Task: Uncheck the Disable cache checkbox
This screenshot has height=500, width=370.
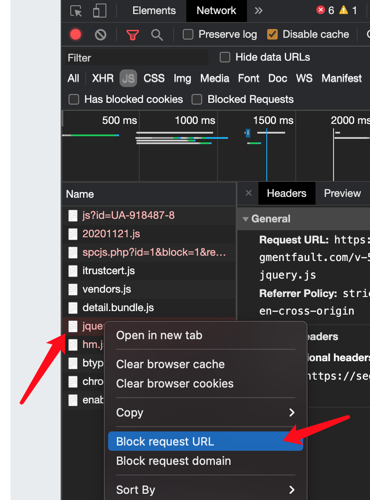Action: tap(272, 34)
